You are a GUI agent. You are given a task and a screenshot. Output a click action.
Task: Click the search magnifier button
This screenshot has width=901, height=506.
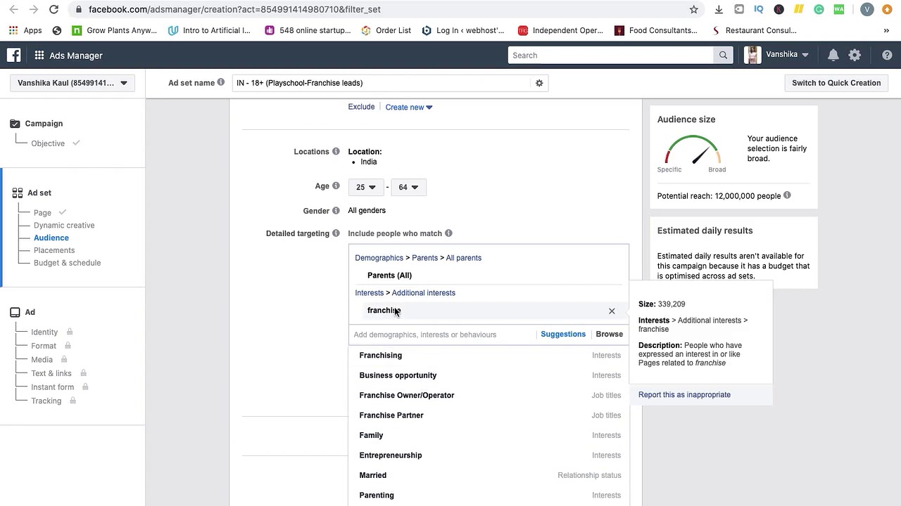[723, 55]
